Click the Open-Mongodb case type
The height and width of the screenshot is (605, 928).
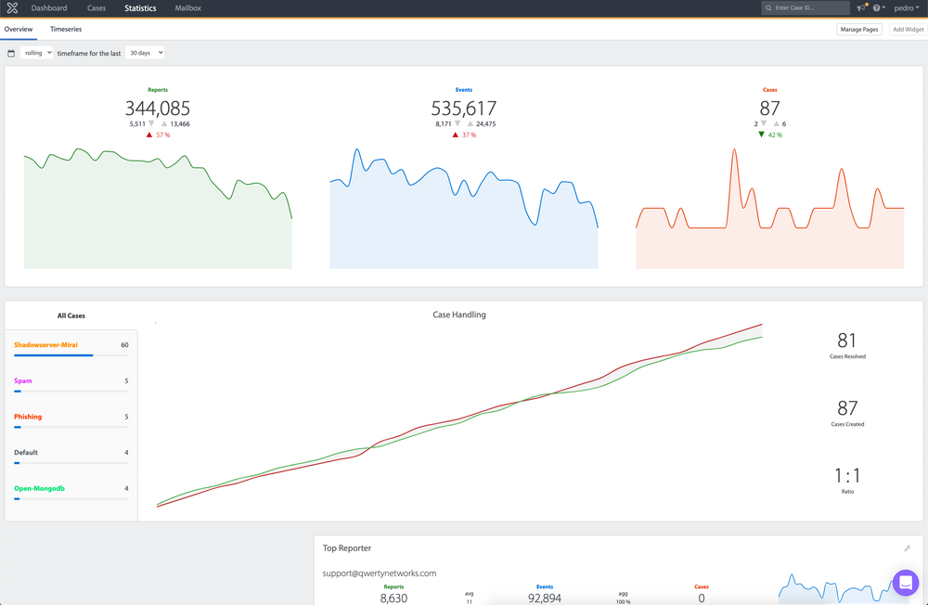click(x=40, y=488)
